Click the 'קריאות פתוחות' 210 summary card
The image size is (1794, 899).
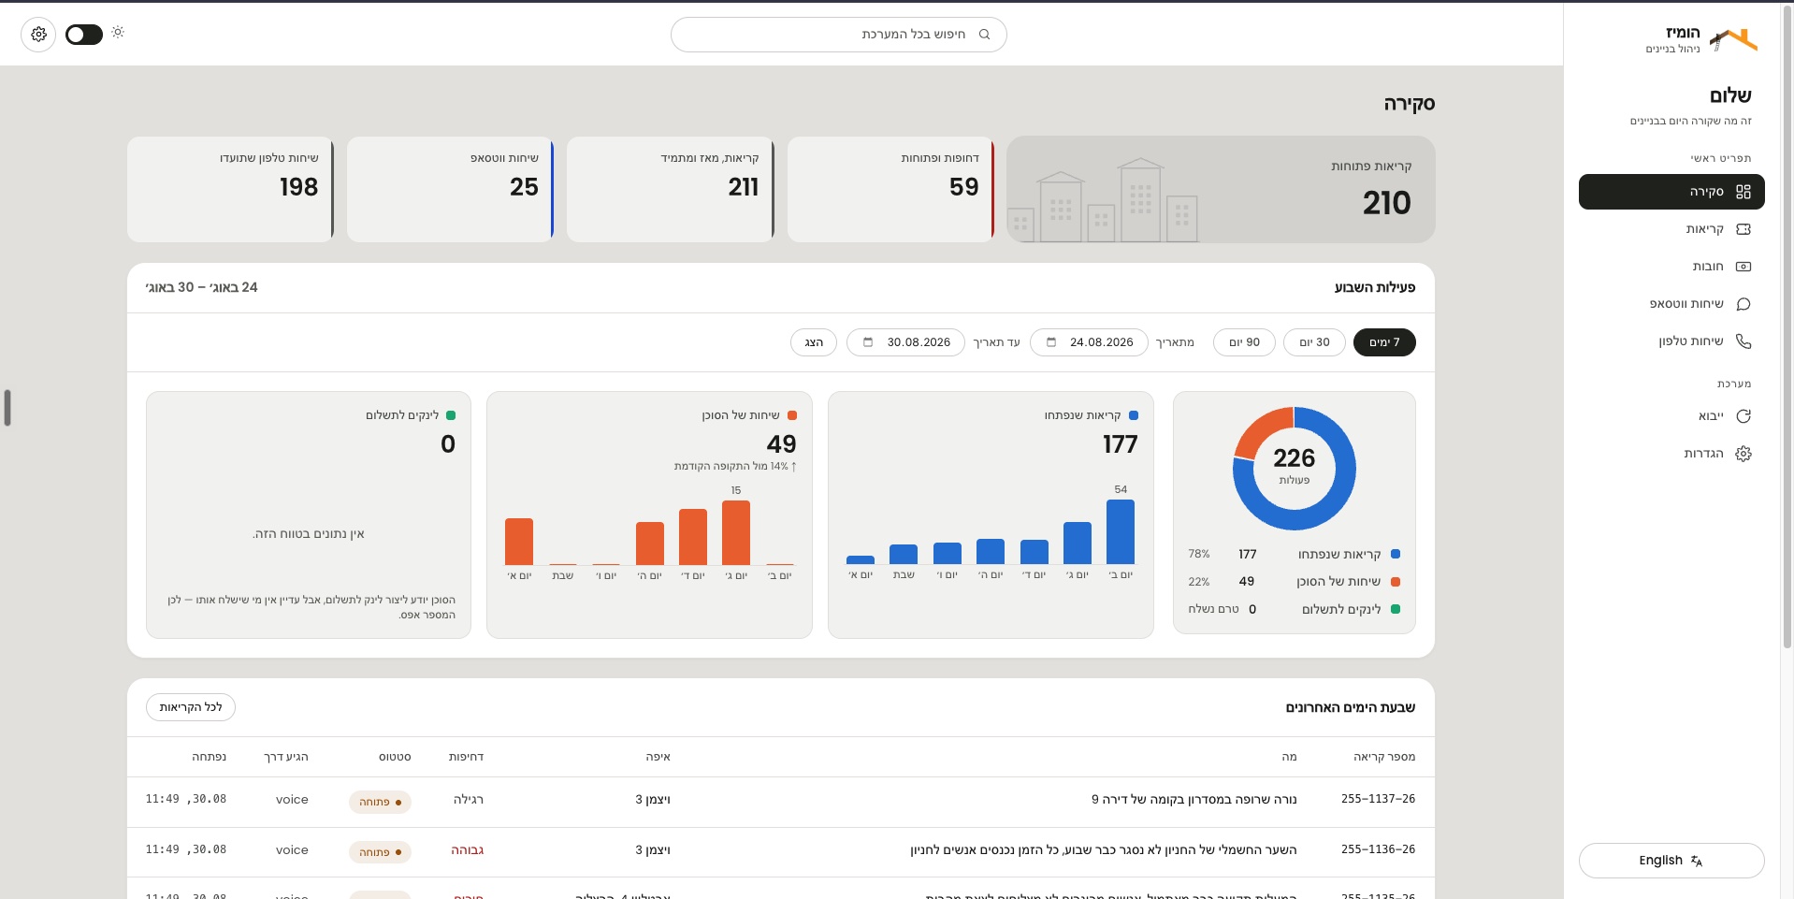coord(1221,190)
